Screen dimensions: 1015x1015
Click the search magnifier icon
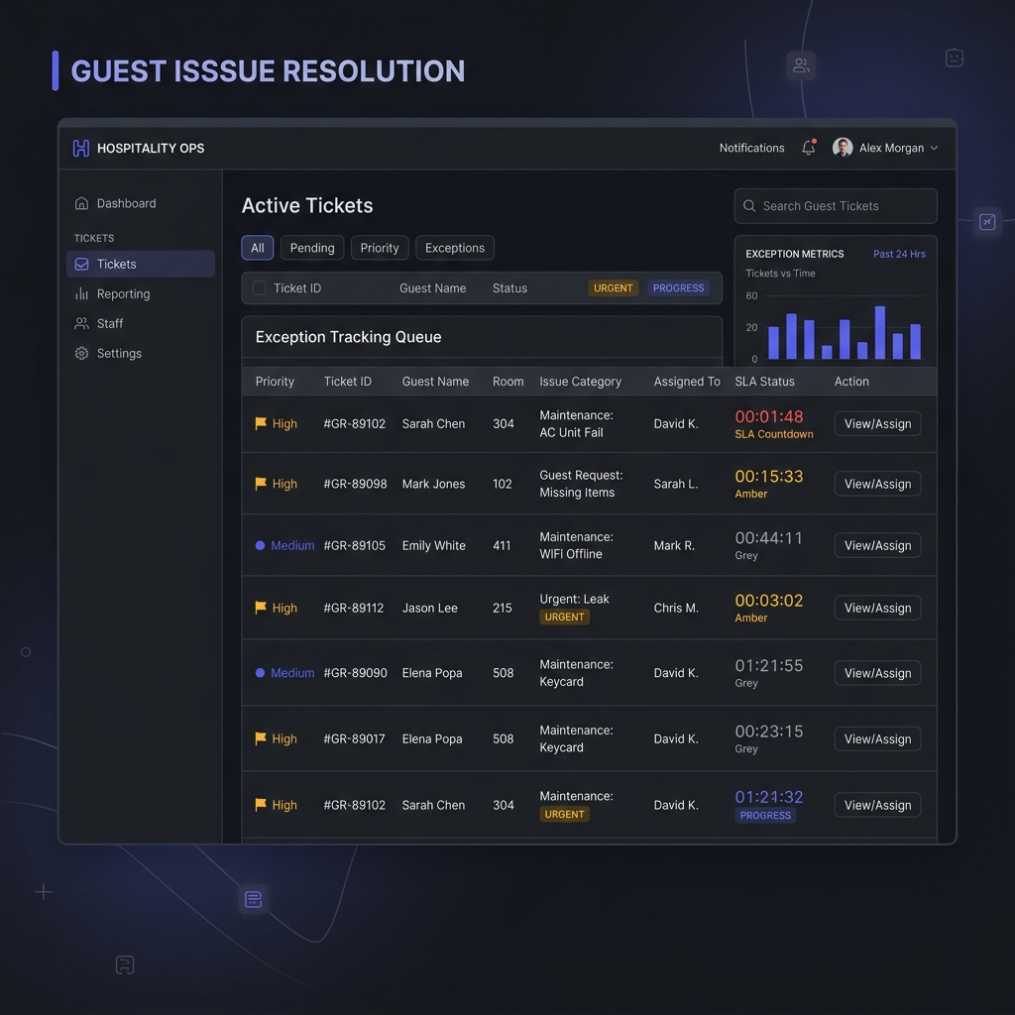pos(749,206)
